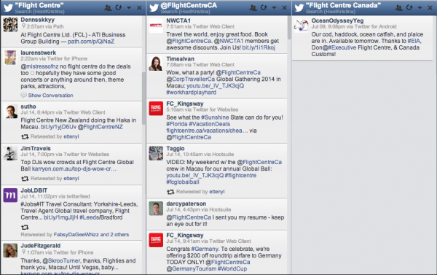The image size is (437, 275).
Task: Open #Sunshine hashtag link
Action: [x=215, y=117]
